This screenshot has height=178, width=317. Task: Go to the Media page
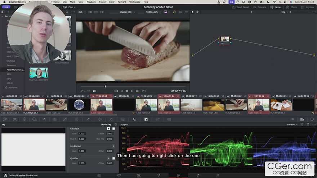click(99, 175)
